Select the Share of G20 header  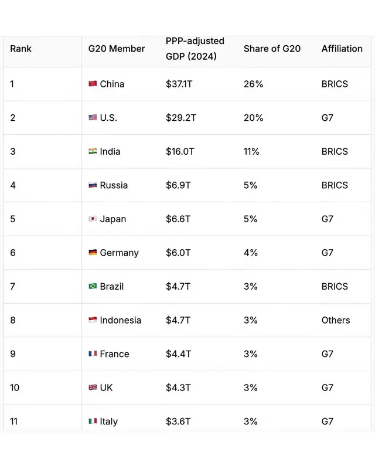tap(272, 49)
